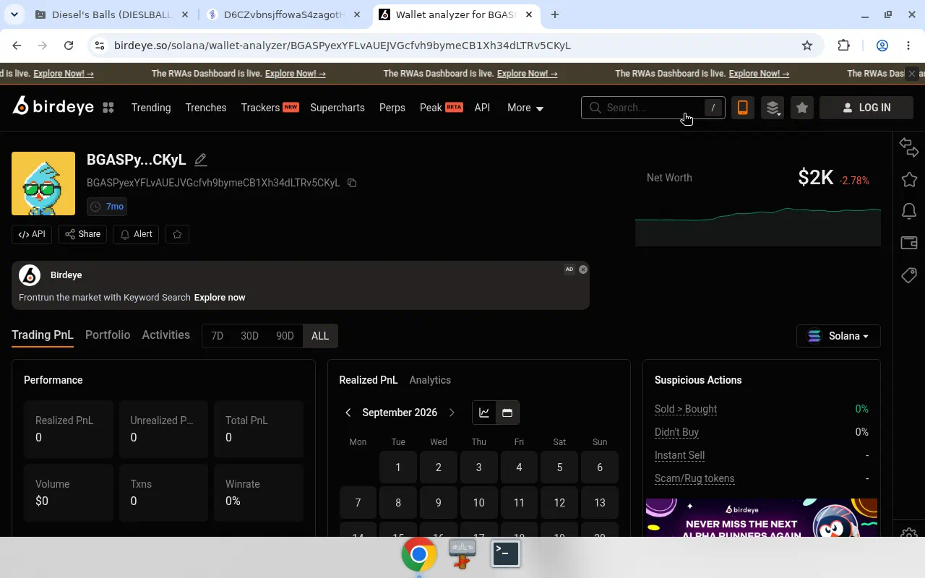Select the 90D time range
Viewport: 925px width, 578px height.
click(285, 336)
